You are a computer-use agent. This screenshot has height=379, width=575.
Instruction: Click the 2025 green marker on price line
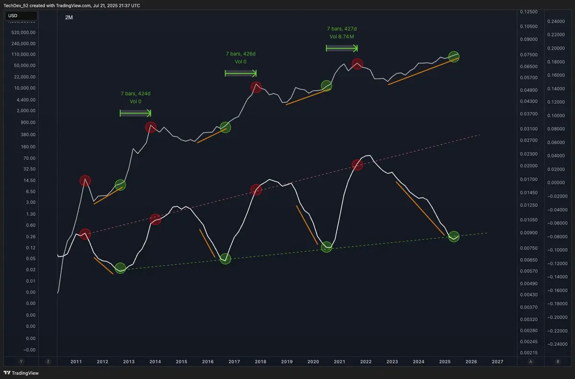[x=454, y=57]
